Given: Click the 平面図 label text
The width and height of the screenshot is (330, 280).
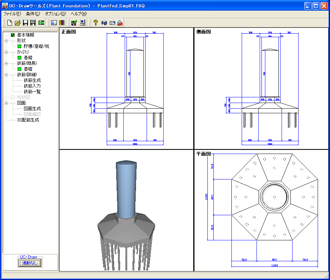Looking at the screenshot, I should [204, 154].
